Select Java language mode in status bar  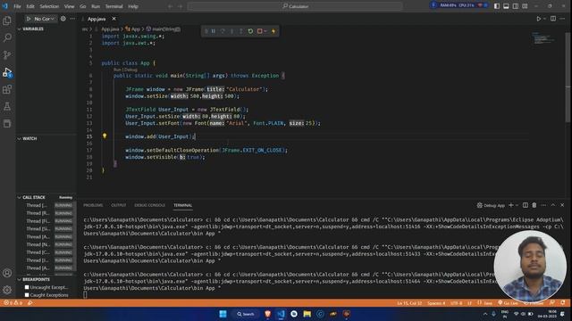488,303
